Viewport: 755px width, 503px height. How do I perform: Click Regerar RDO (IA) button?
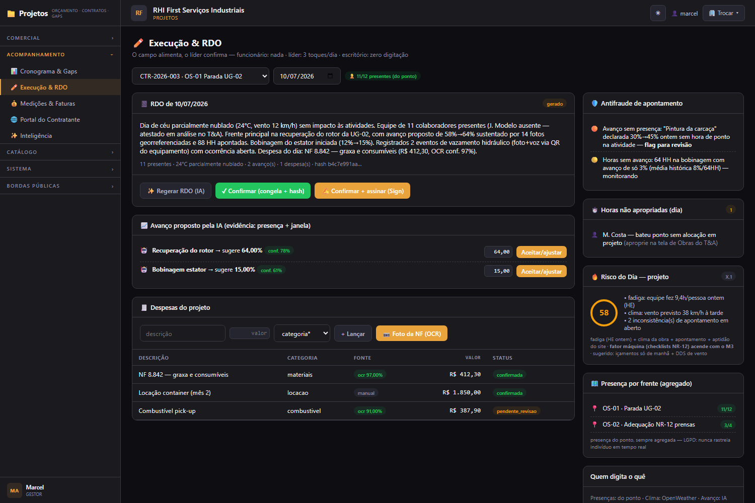click(176, 191)
